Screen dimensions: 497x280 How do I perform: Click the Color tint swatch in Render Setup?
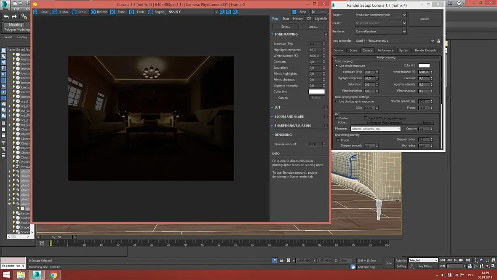(424, 65)
